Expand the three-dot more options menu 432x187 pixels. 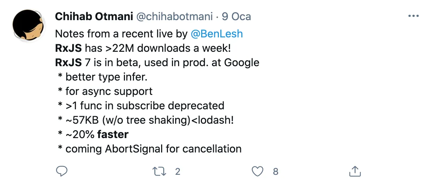point(413,17)
